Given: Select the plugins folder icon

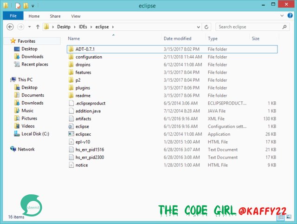Looking at the screenshot, I should click(x=71, y=88).
